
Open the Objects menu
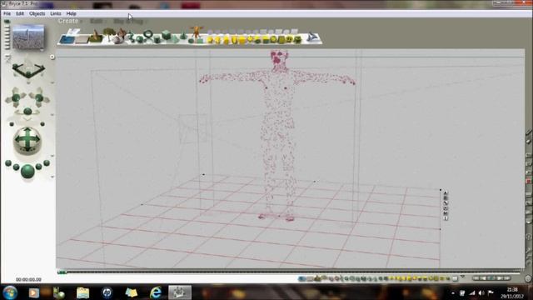(x=37, y=13)
